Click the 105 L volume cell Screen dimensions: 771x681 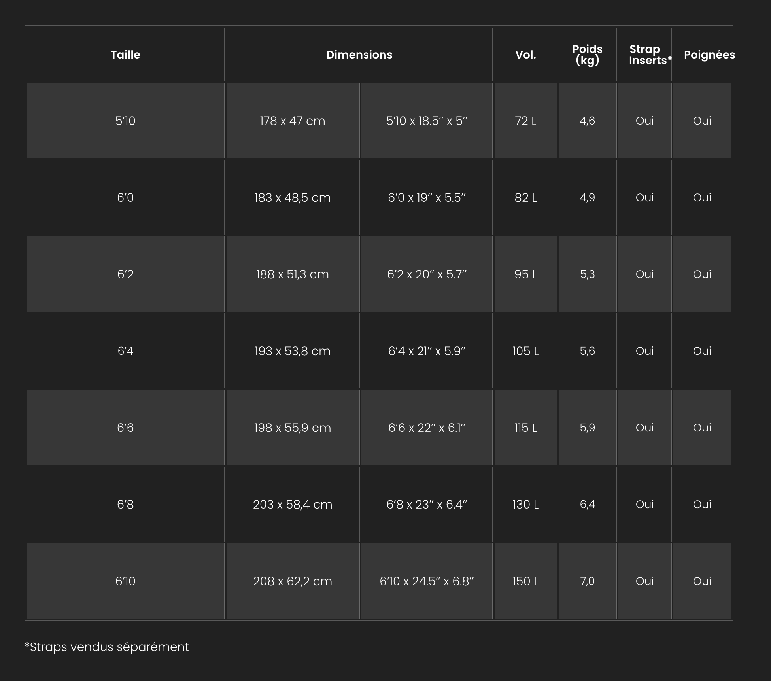(525, 351)
